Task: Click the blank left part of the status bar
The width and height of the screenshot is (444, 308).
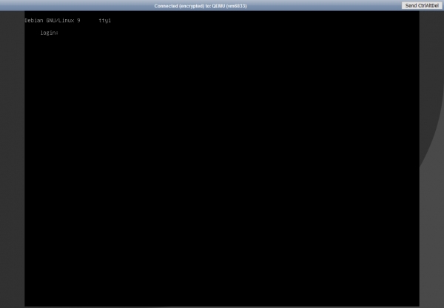Action: point(59,5)
